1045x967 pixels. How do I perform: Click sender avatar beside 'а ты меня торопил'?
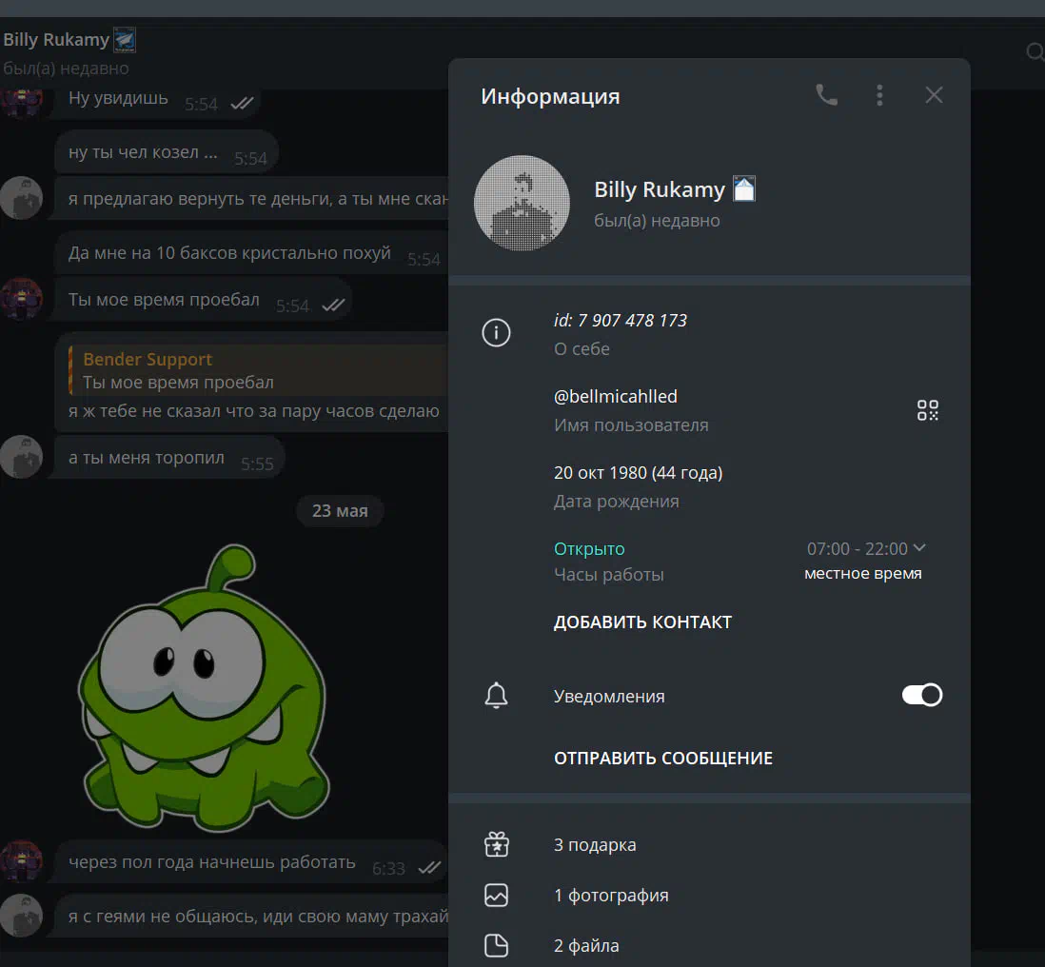21,457
